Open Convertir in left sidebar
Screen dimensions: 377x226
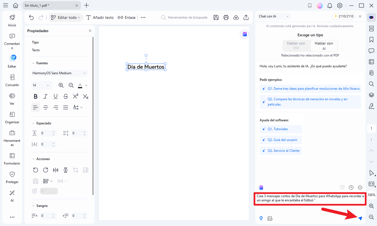[12, 80]
